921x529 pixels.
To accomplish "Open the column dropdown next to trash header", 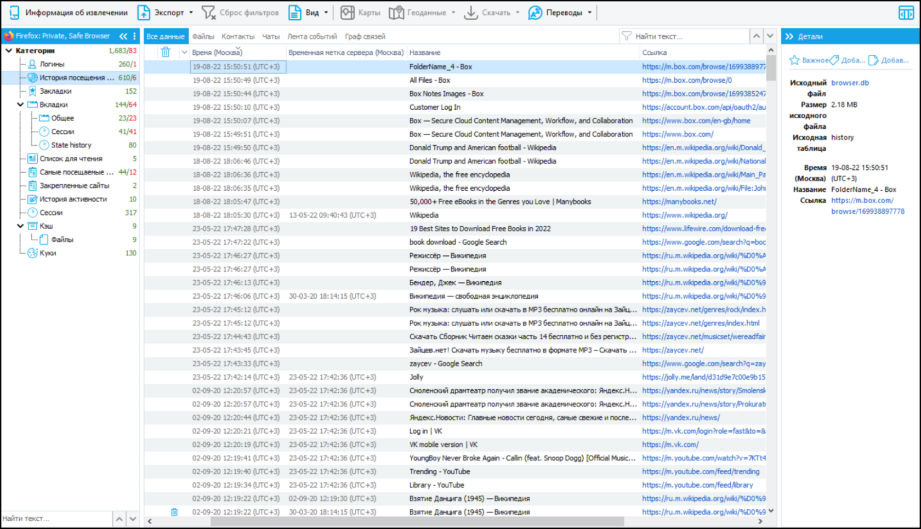I will (x=184, y=53).
